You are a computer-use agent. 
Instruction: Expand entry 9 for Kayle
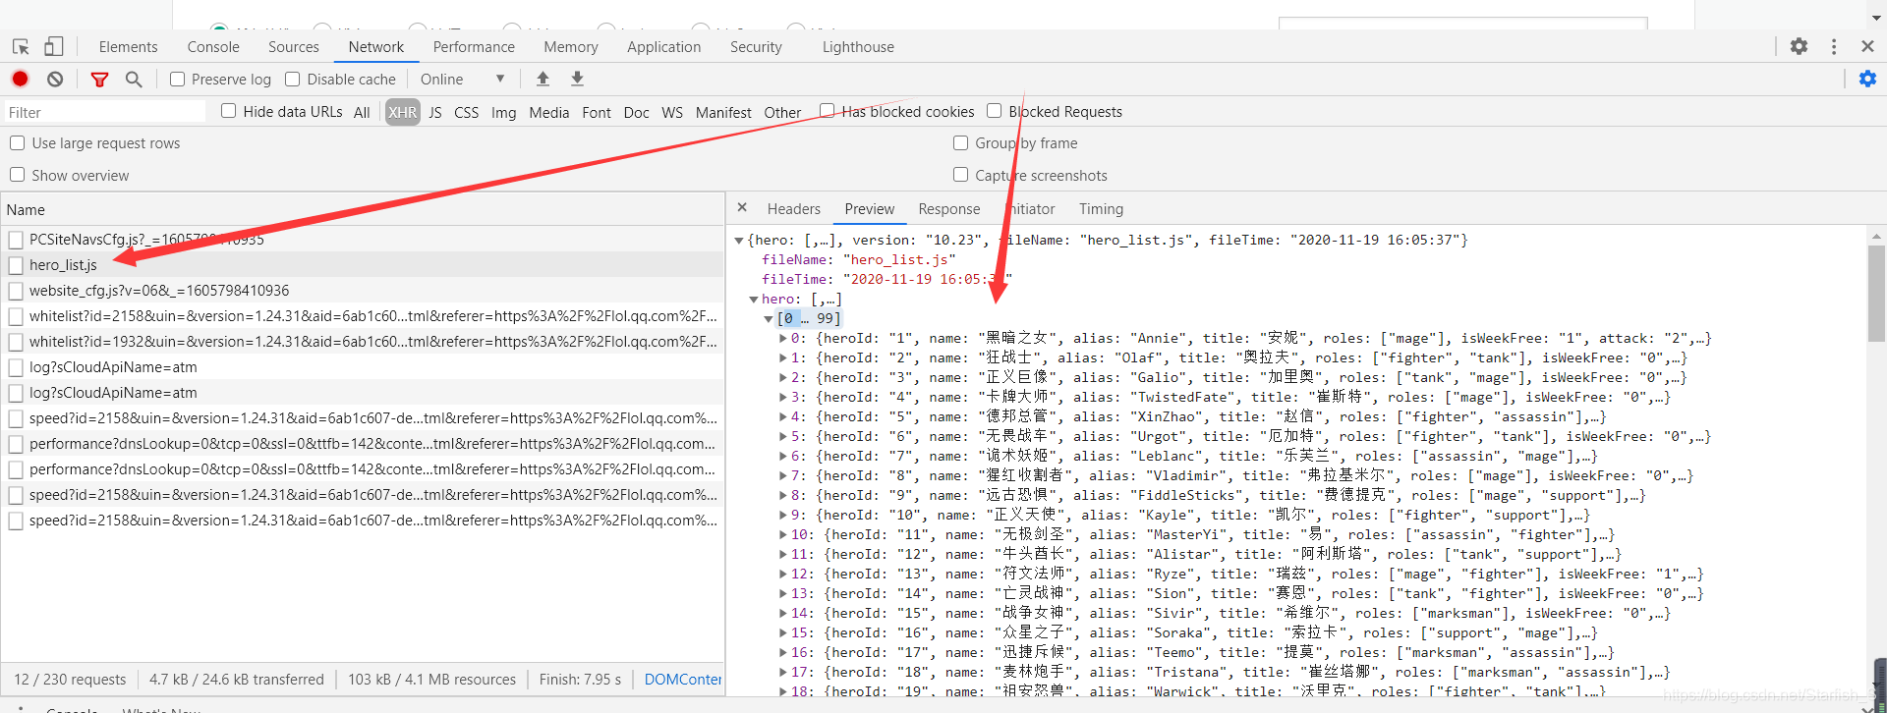pyautogui.click(x=783, y=516)
